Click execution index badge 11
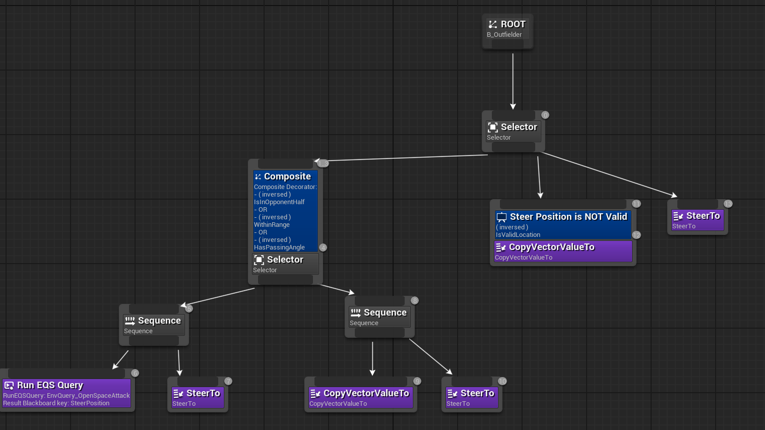The height and width of the screenshot is (430, 765). [636, 204]
